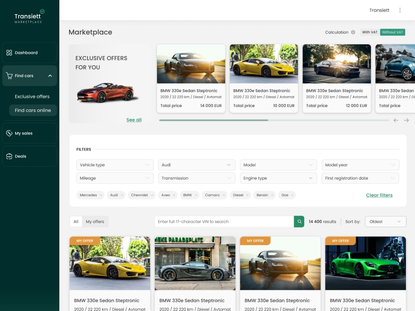Select Find cars online submenu item
Screen dimensions: 415x311
click(x=33, y=110)
